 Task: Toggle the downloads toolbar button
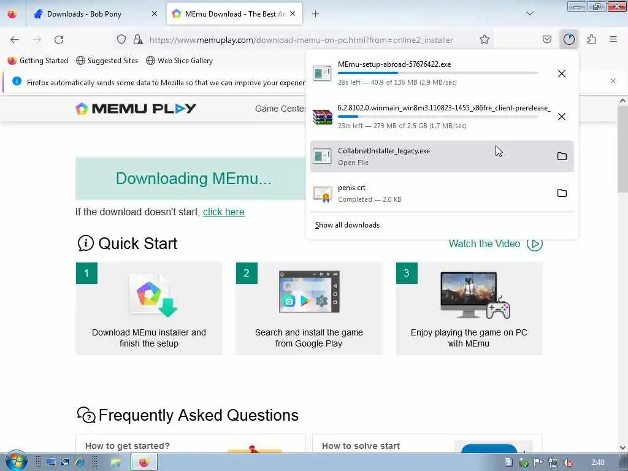[569, 39]
